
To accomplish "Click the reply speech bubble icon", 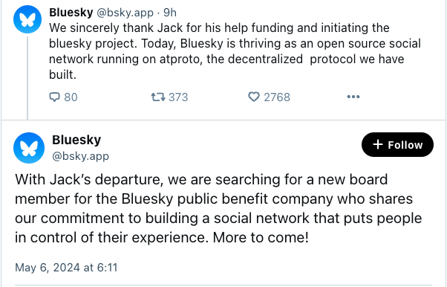I will click(54, 97).
